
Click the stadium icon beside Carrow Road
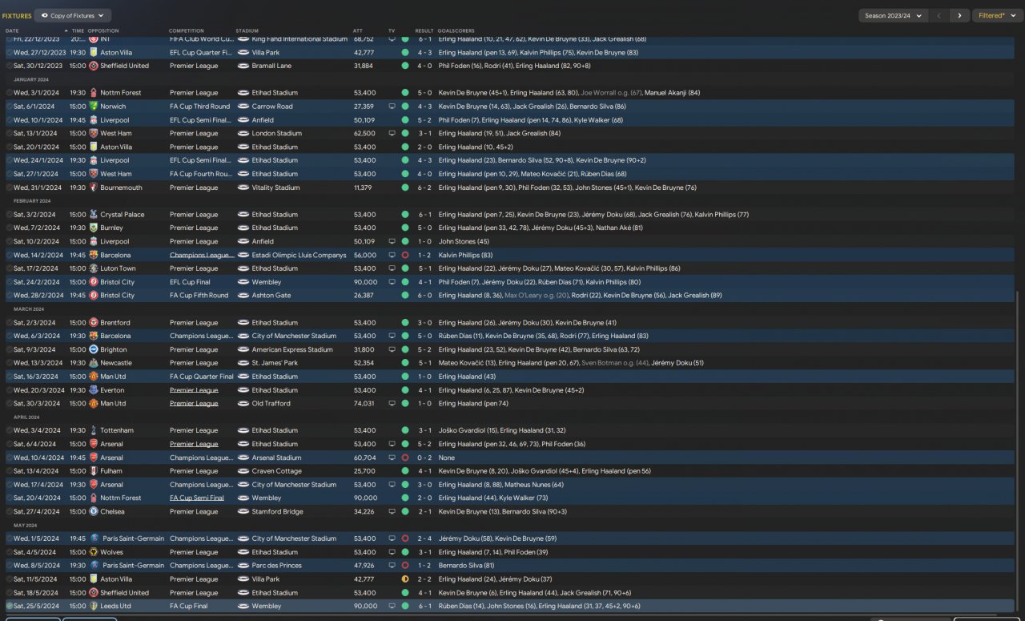pos(243,107)
